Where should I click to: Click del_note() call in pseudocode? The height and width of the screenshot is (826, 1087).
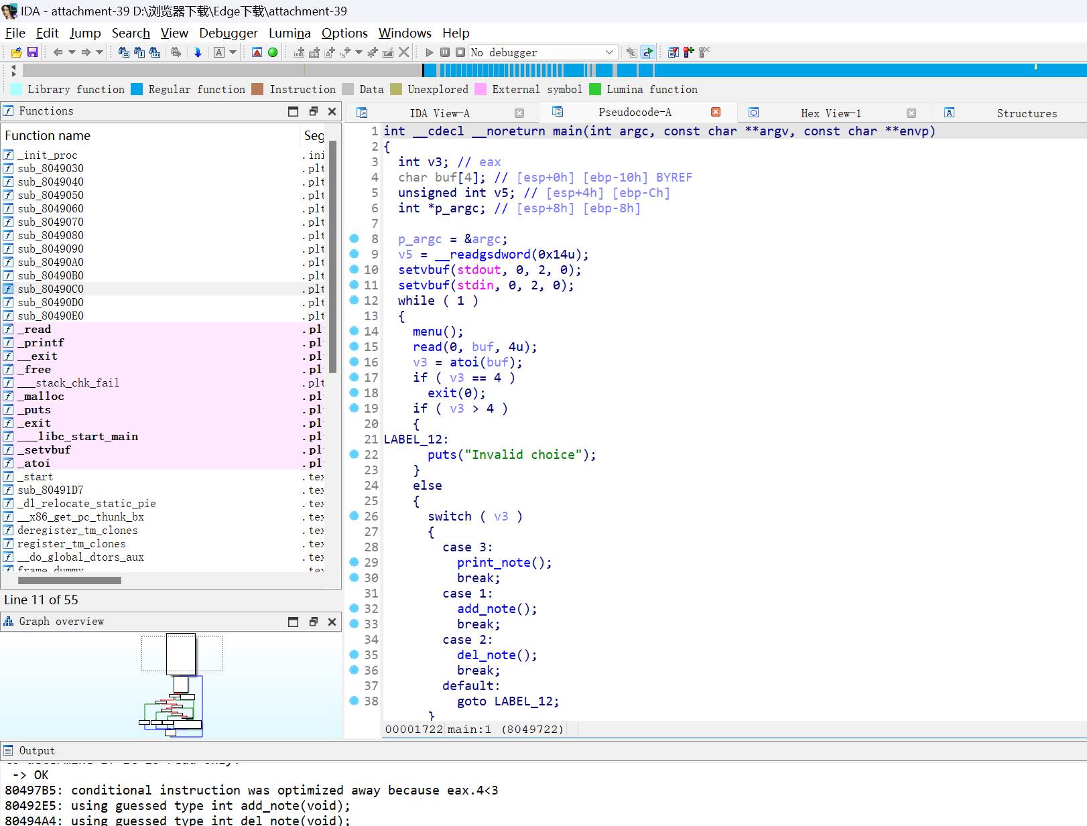point(497,655)
